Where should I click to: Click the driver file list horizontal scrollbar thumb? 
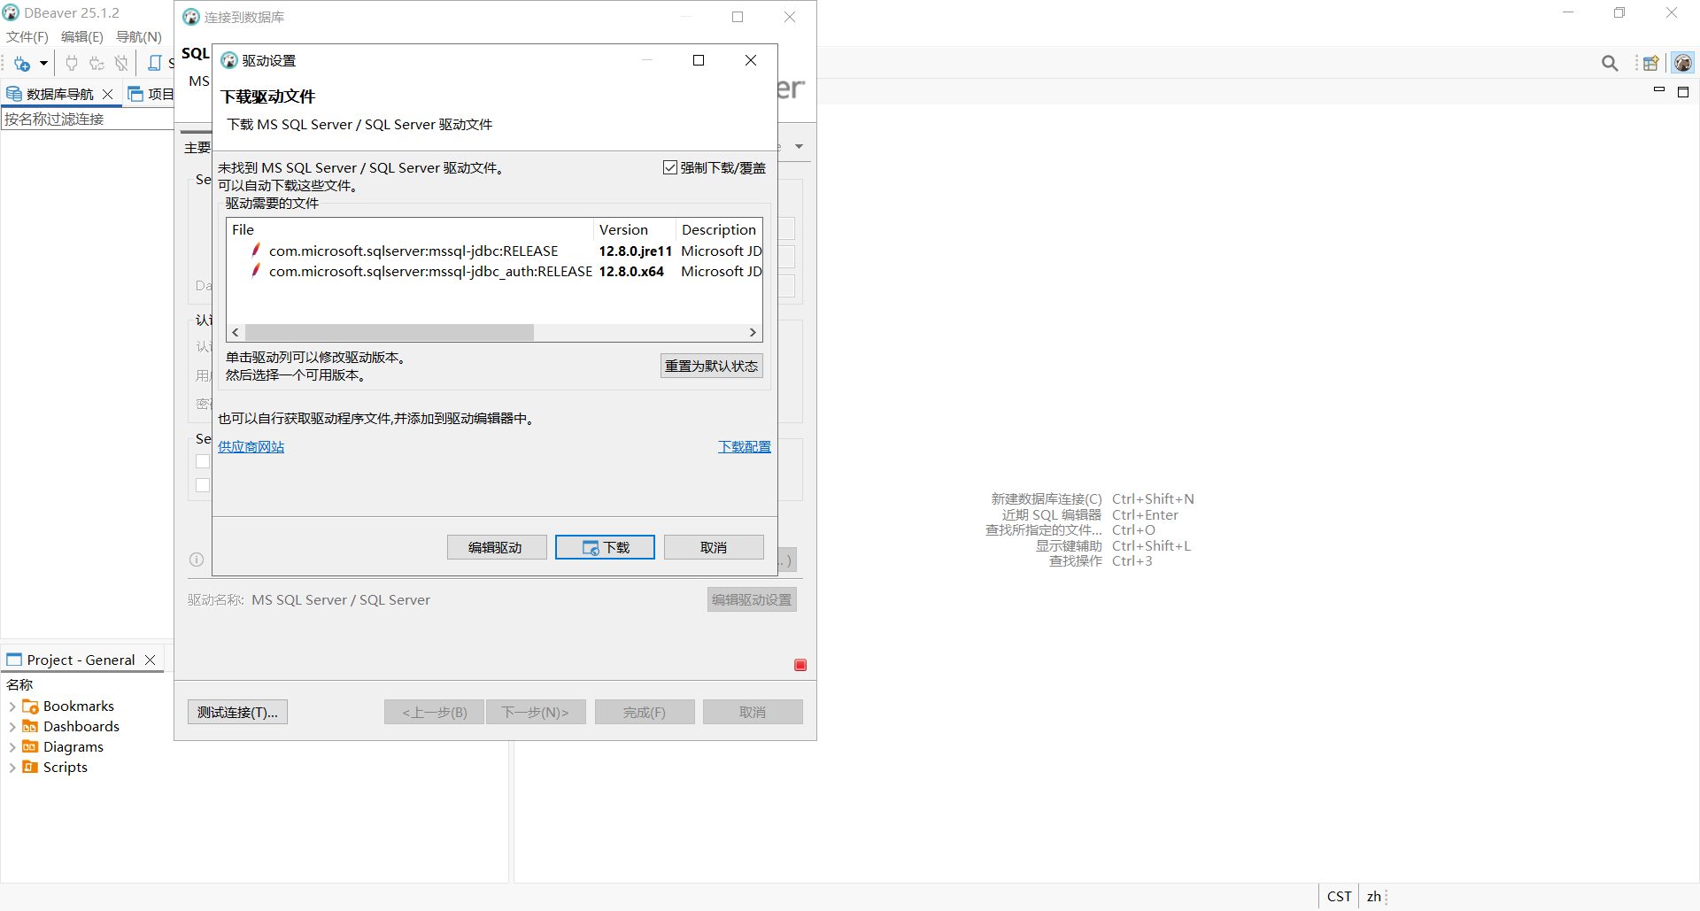390,333
